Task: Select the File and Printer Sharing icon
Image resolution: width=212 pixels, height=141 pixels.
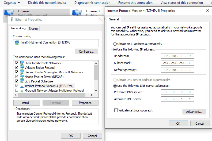Action: 22,72
